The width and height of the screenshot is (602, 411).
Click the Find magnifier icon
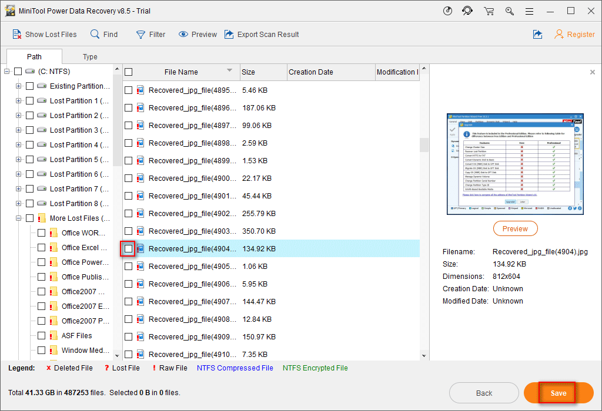(95, 34)
